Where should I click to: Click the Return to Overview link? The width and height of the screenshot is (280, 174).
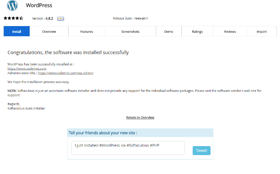(140, 117)
